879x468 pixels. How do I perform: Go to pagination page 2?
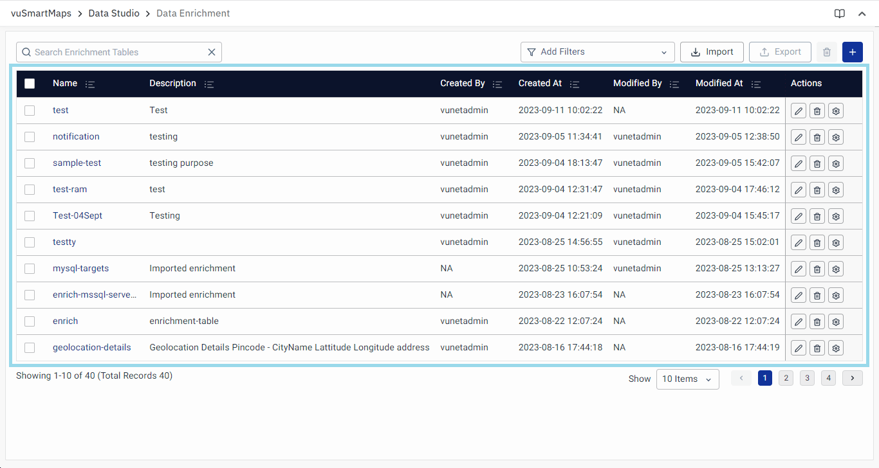786,378
